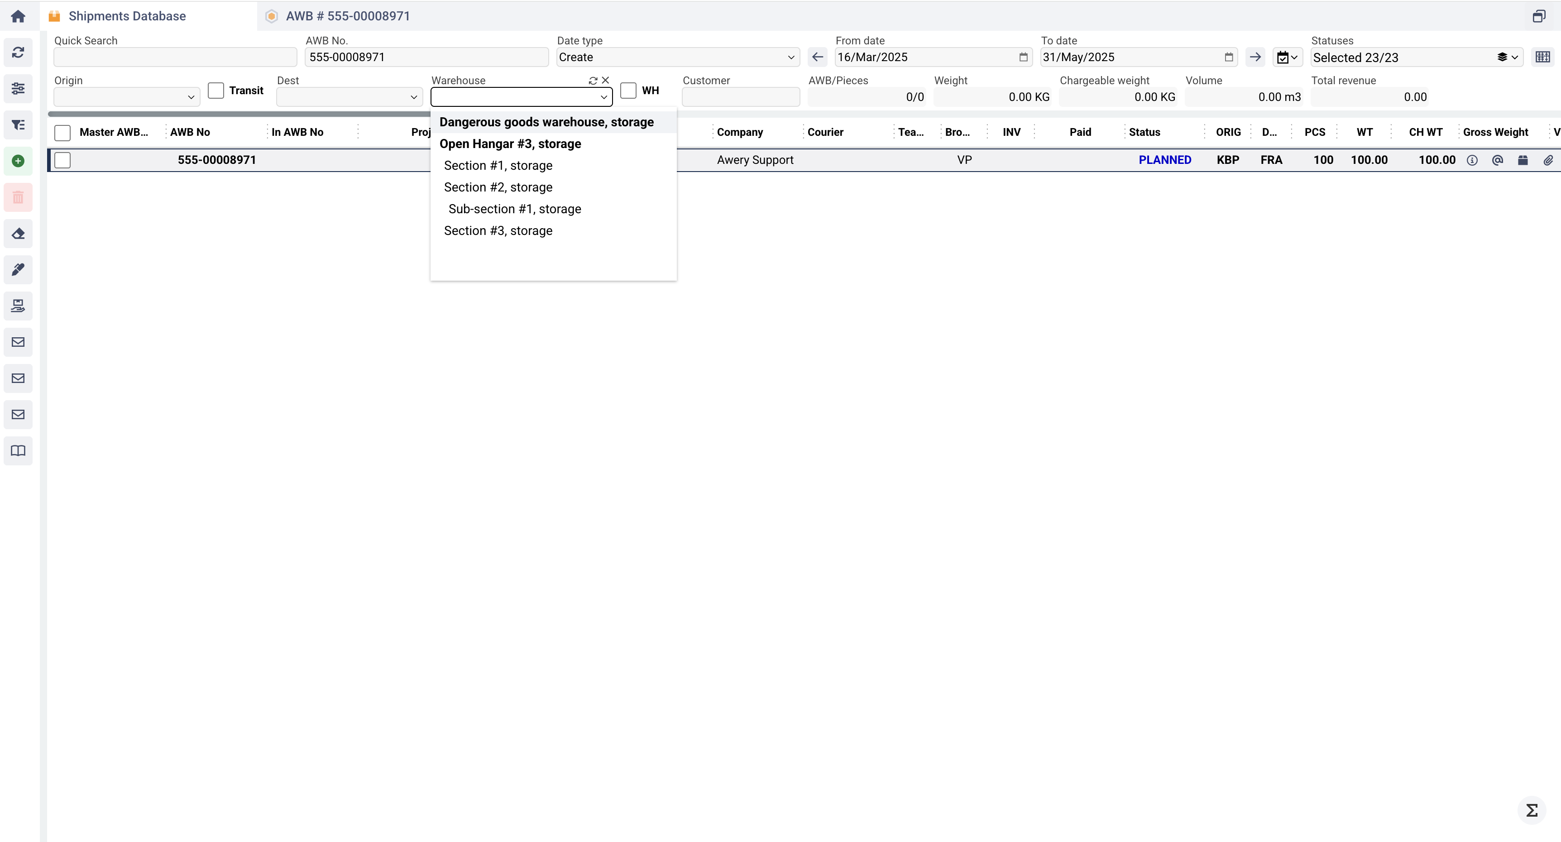Open the Statuses dropdown

tap(1416, 57)
